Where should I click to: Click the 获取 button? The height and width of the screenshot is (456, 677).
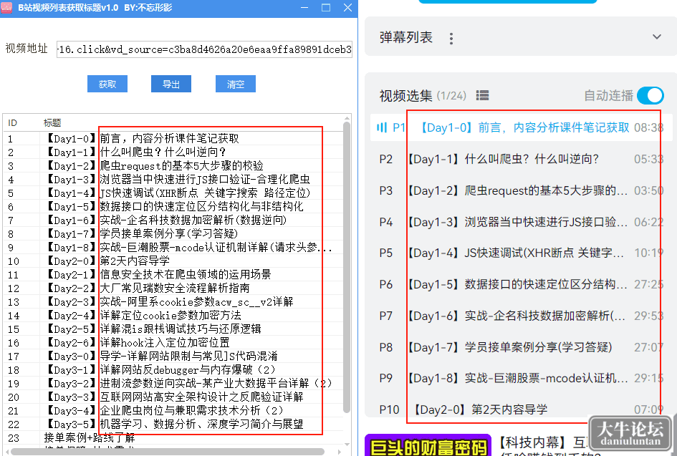(x=107, y=84)
